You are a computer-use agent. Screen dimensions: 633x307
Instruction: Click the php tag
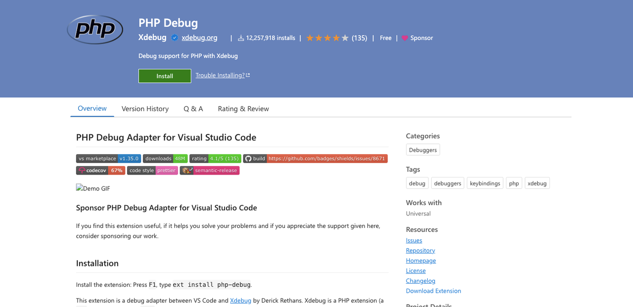coord(514,183)
